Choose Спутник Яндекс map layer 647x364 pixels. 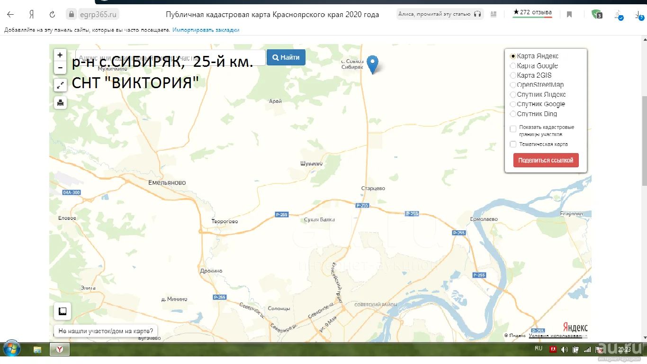(x=513, y=95)
